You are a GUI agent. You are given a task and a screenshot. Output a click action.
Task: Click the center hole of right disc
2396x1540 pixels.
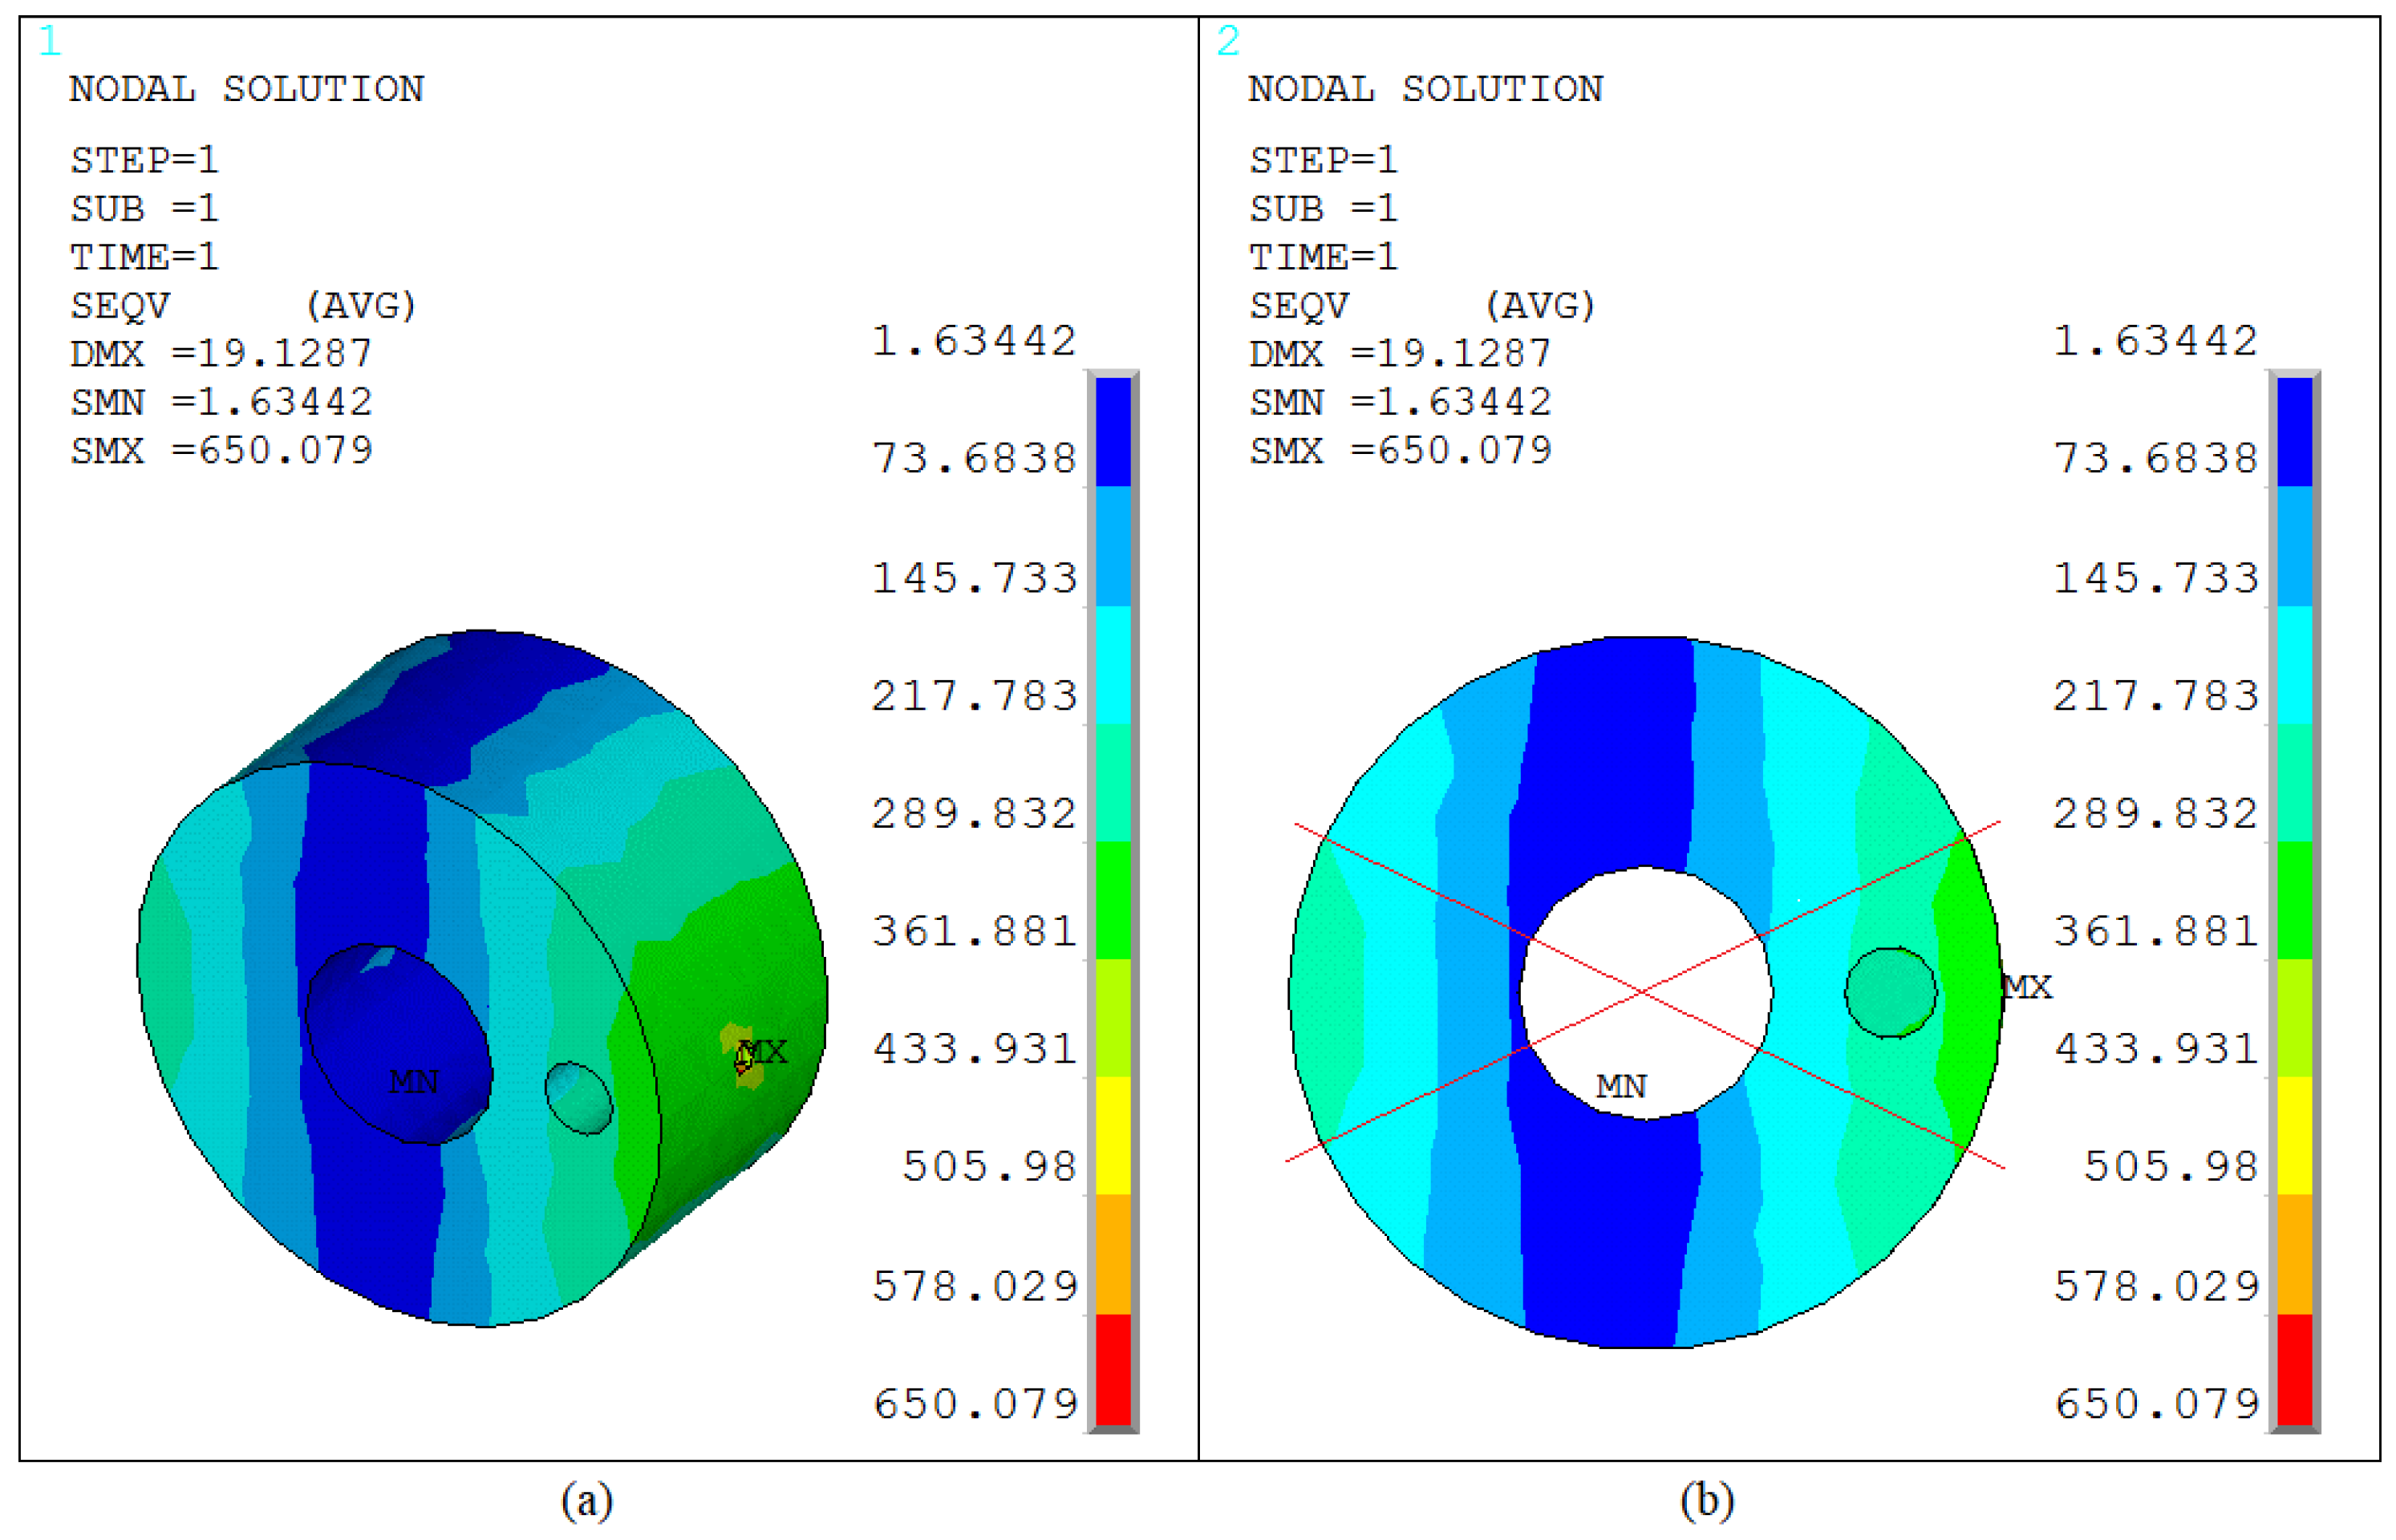coord(1646,993)
